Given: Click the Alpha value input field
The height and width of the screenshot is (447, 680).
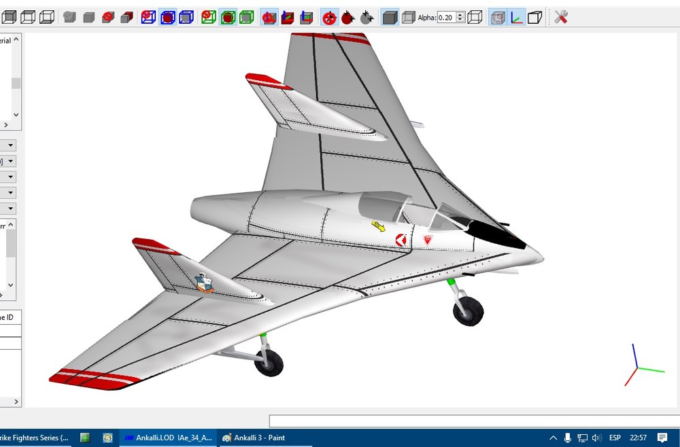Looking at the screenshot, I should pos(447,18).
